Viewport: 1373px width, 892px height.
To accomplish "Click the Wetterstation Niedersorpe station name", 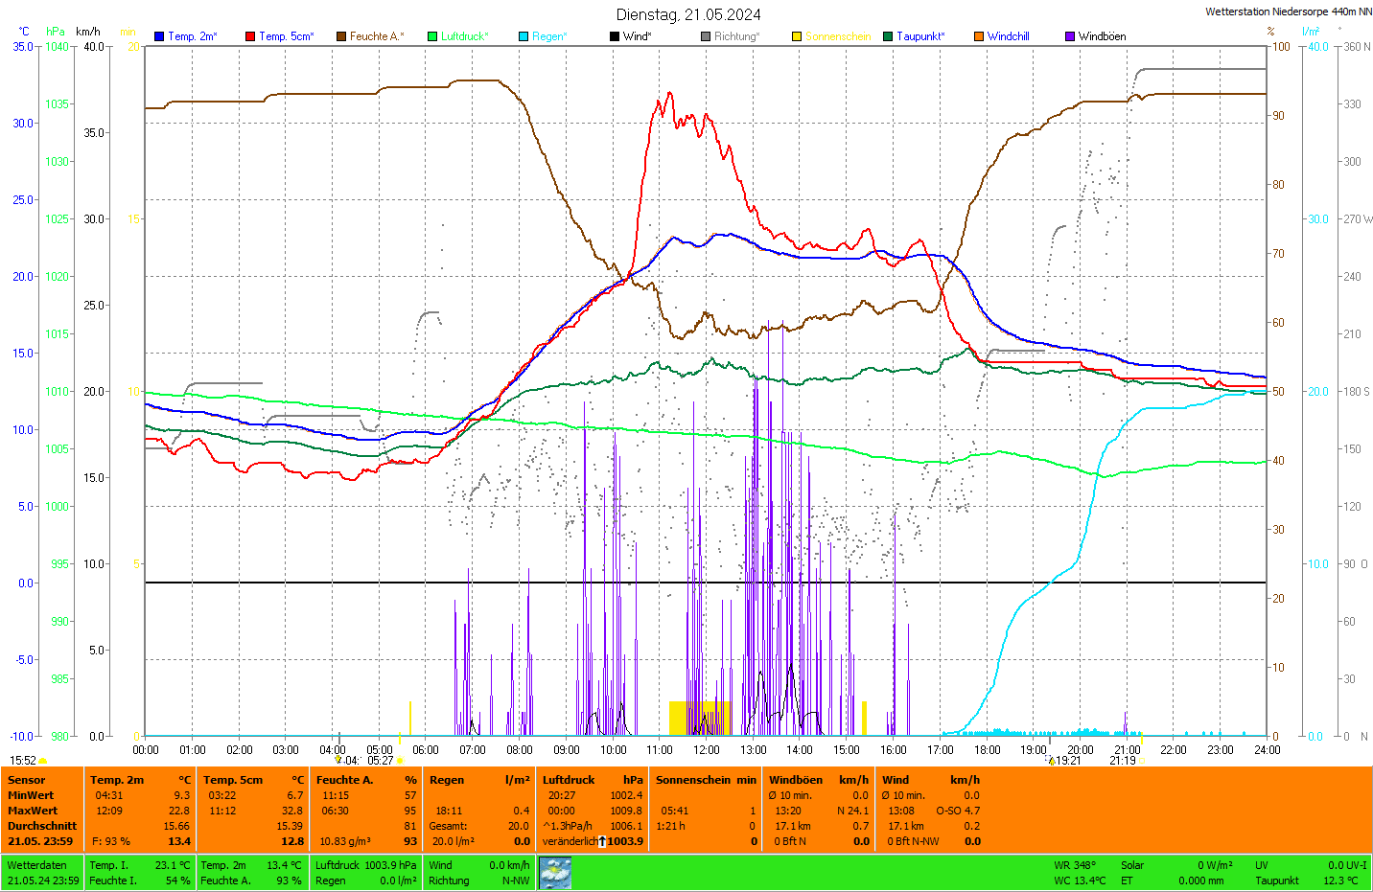I will tap(1288, 11).
